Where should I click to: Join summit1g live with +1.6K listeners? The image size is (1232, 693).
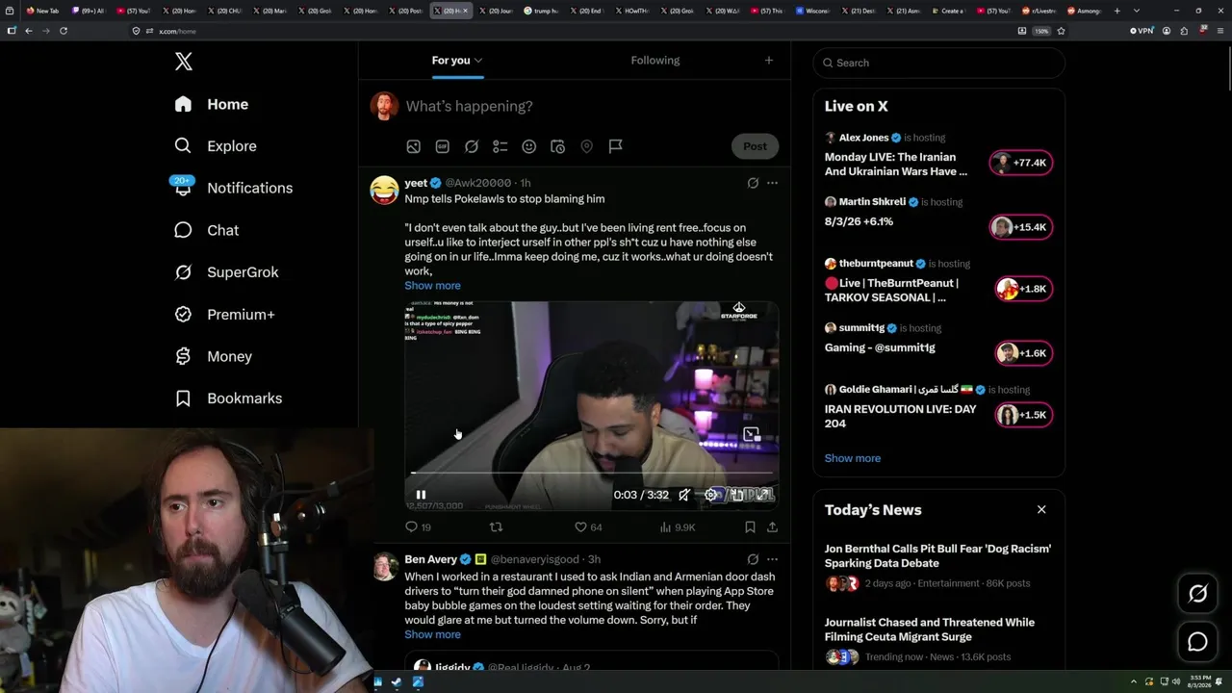1023,353
